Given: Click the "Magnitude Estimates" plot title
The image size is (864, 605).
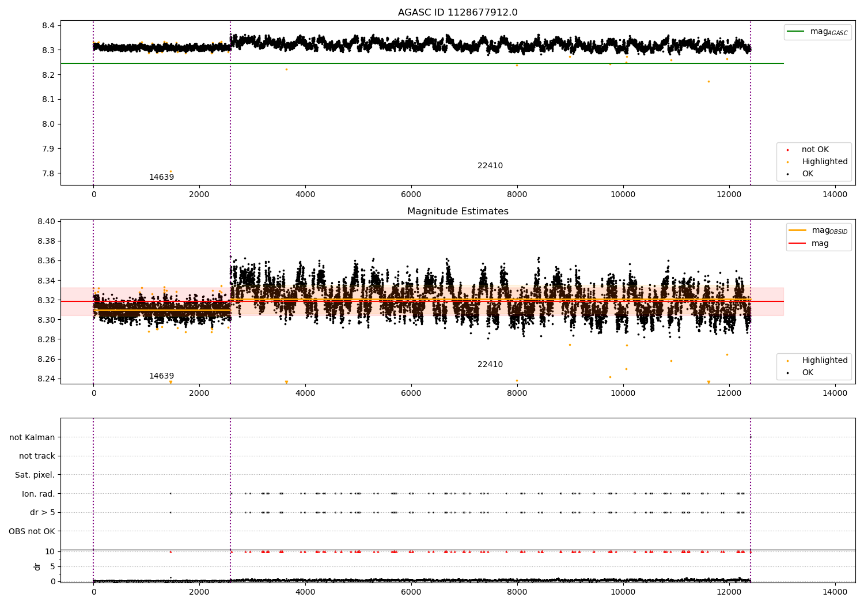Looking at the screenshot, I should pyautogui.click(x=457, y=211).
